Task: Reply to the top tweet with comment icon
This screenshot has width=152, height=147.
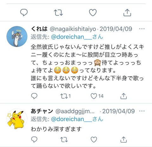Action: [24, 13]
